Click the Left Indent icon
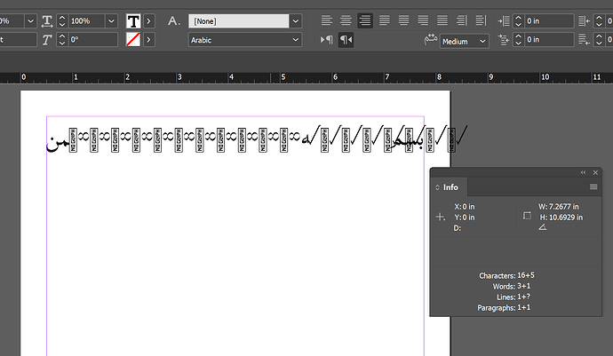Screen dimensions: 613x356 [504, 20]
